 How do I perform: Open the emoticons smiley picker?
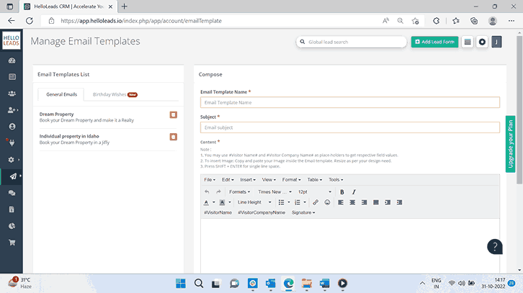coord(327,202)
